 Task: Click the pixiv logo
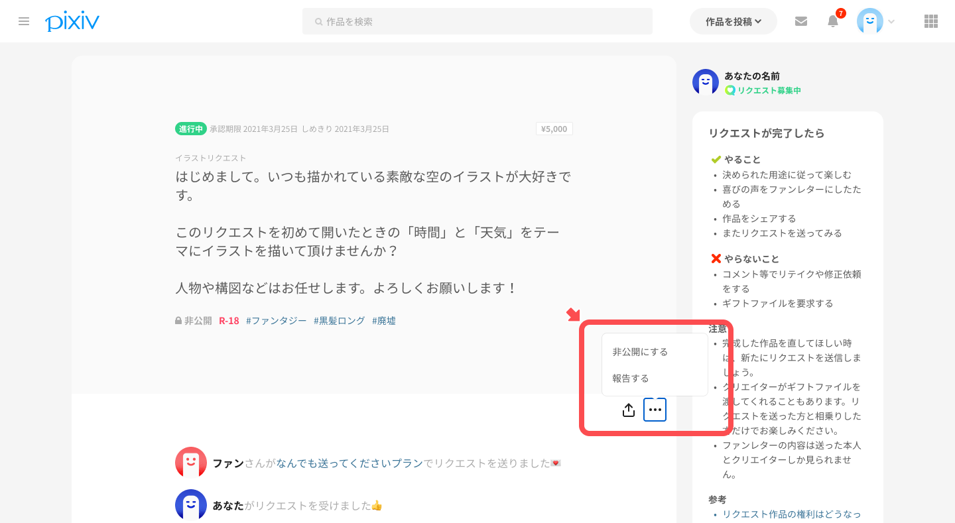(x=72, y=21)
